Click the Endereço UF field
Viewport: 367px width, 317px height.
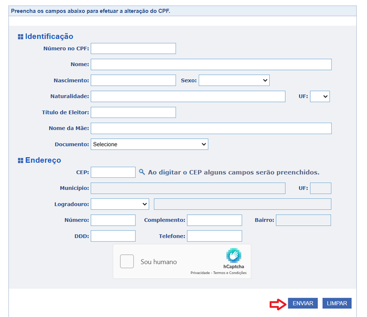click(320, 188)
